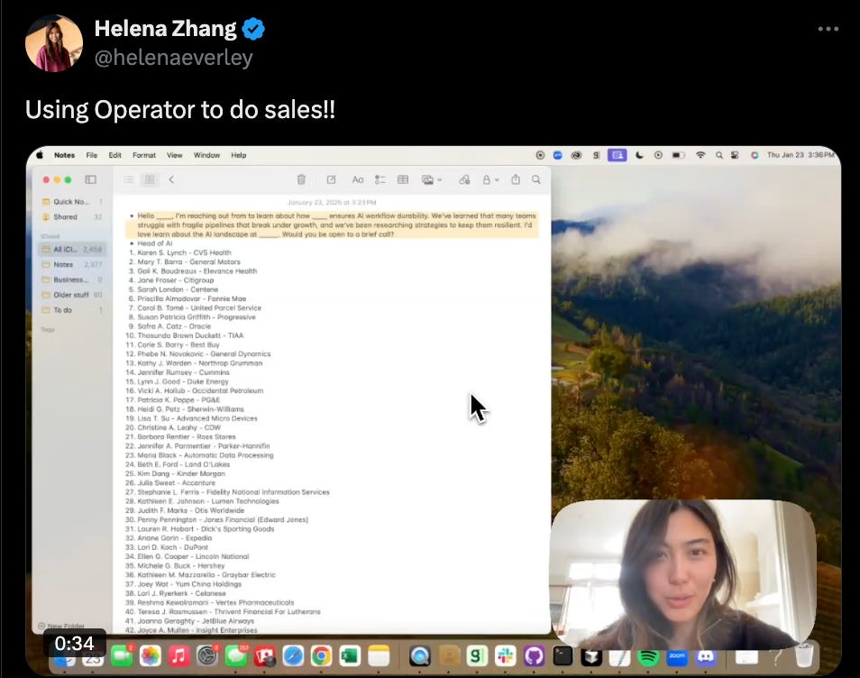The image size is (860, 678).
Task: Open the Window menu
Action: [x=206, y=155]
